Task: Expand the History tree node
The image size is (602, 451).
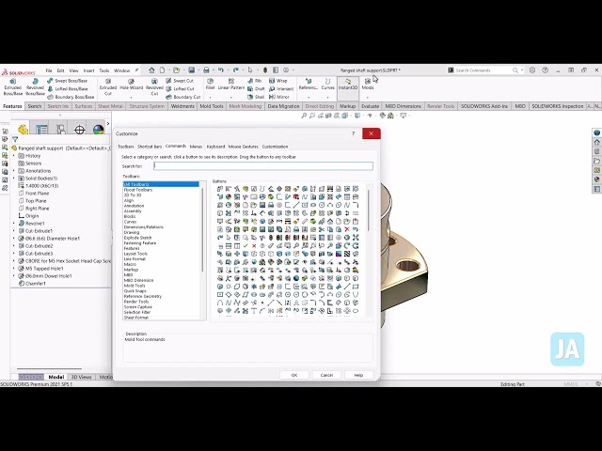Action: [14, 156]
